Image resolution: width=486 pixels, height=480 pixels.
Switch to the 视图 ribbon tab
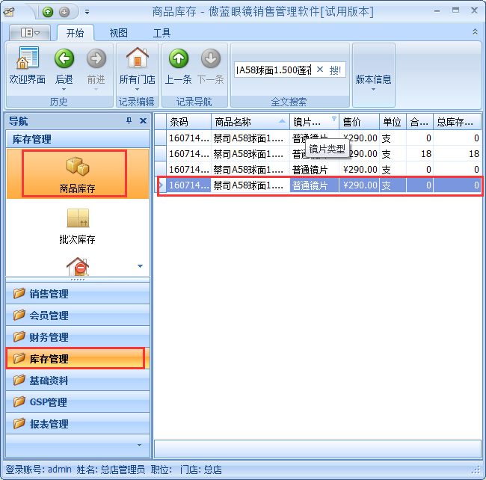(118, 33)
